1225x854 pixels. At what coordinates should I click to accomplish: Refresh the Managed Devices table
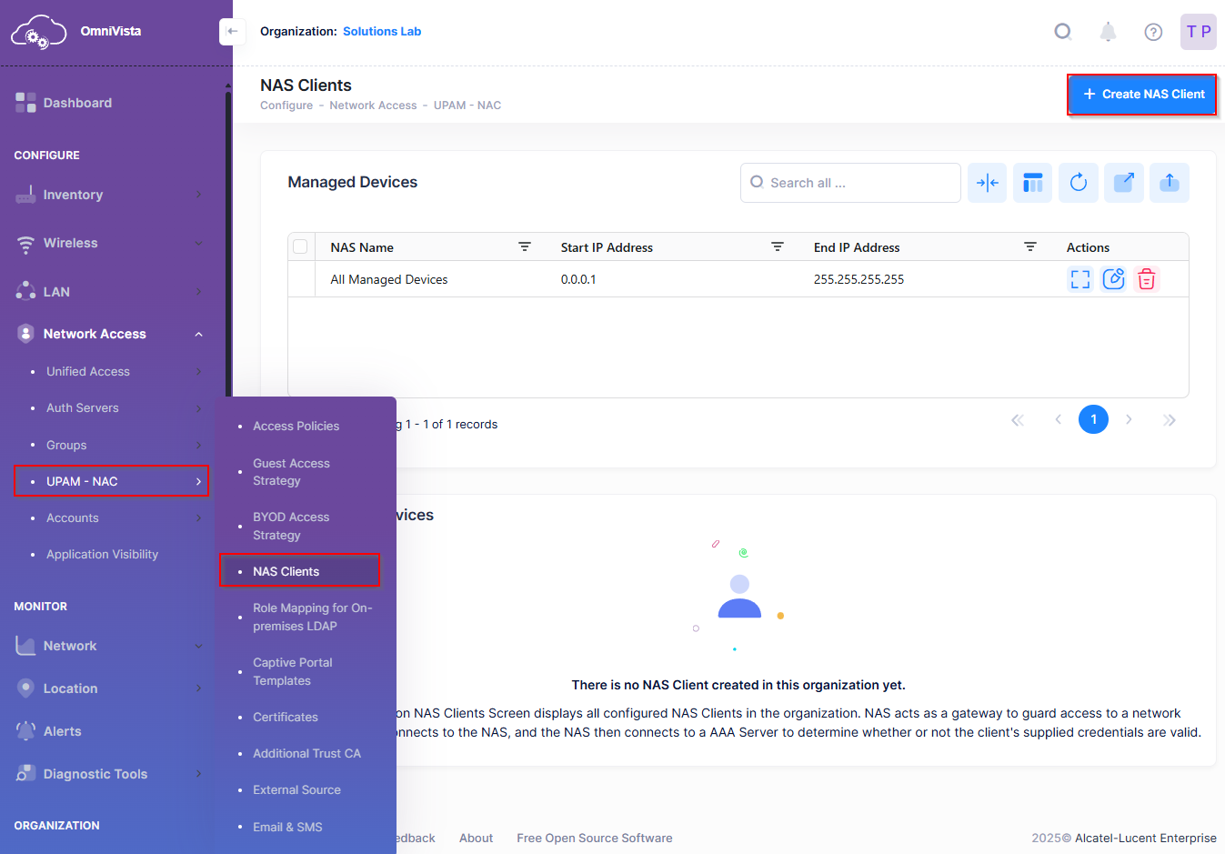(1078, 183)
